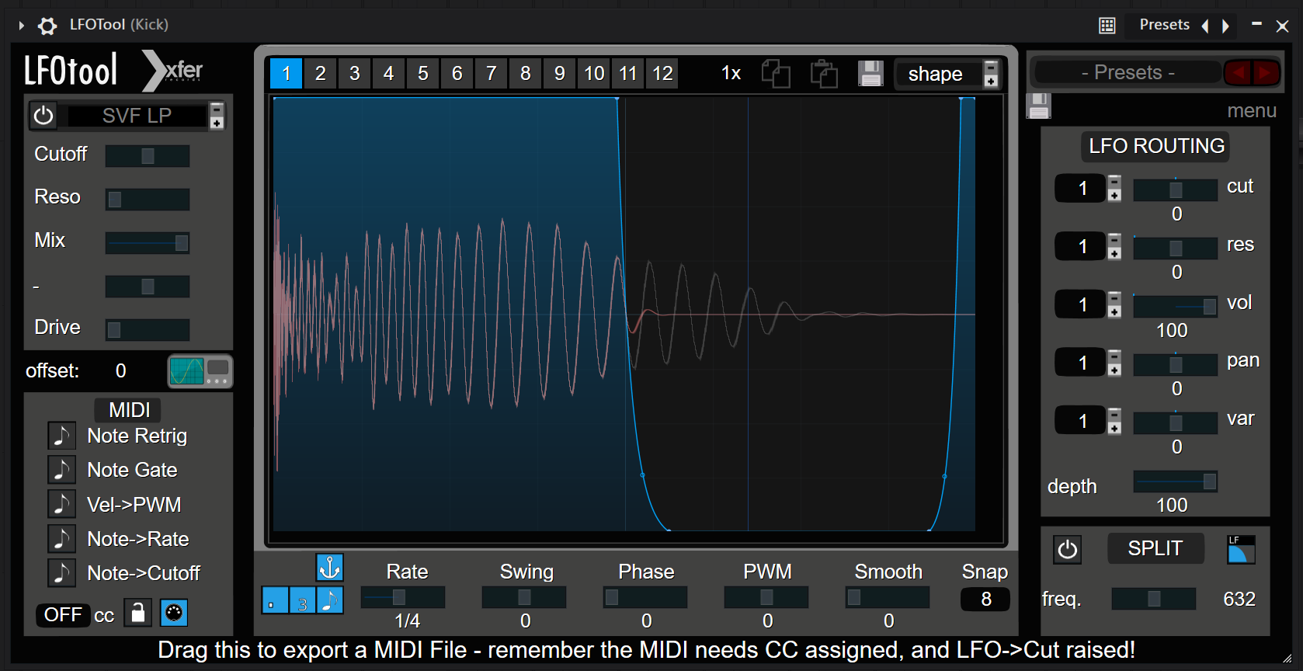Image resolution: width=1303 pixels, height=671 pixels.
Task: Select the next preset red arrow
Action: coord(1266,73)
